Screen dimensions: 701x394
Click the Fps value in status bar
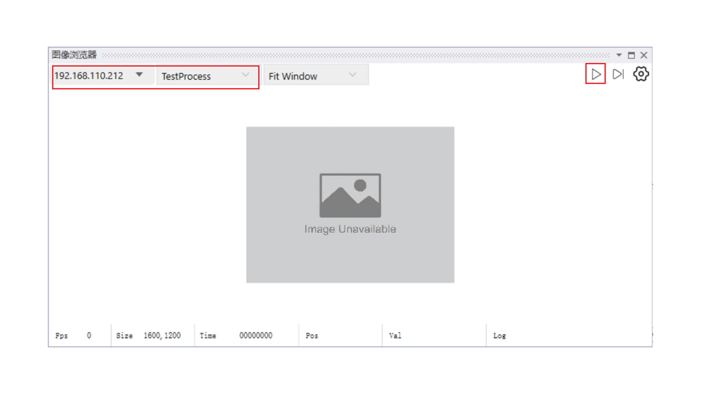89,336
